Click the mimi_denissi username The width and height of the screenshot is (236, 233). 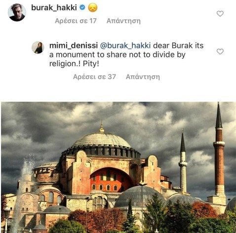point(74,45)
